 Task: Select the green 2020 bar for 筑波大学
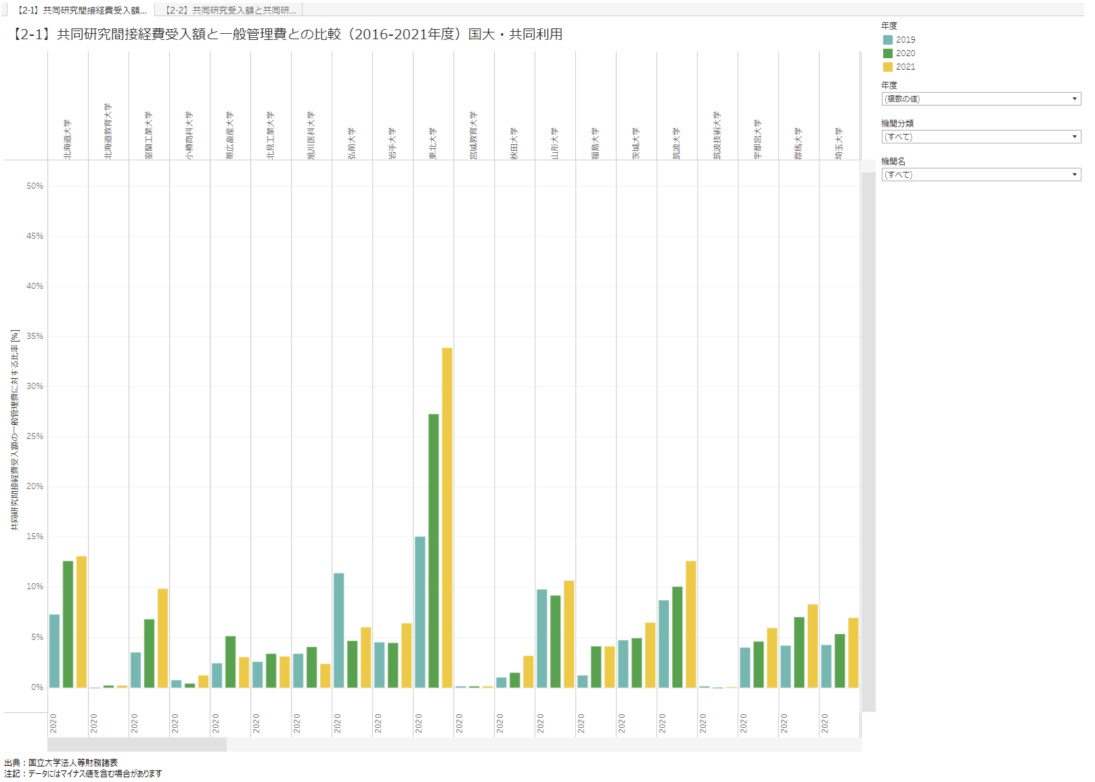point(677,637)
